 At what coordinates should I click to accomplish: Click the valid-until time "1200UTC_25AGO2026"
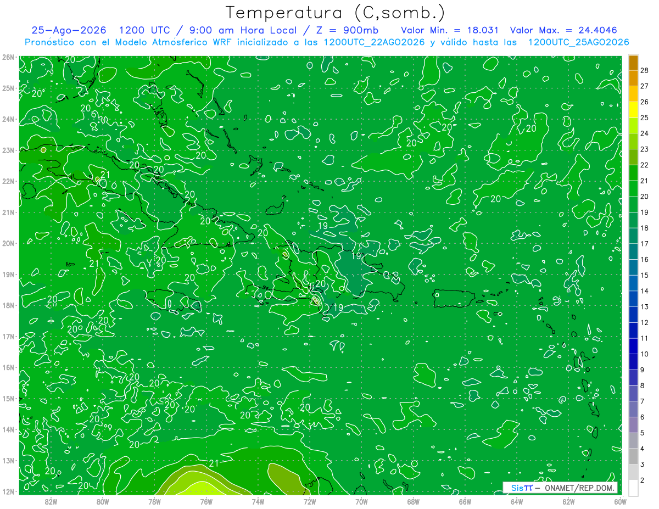click(578, 42)
